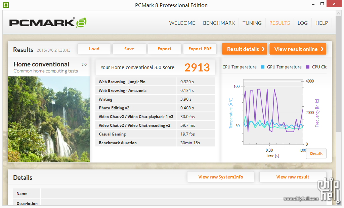Click the 30min 15s duration value
The image size is (344, 208).
point(190,143)
